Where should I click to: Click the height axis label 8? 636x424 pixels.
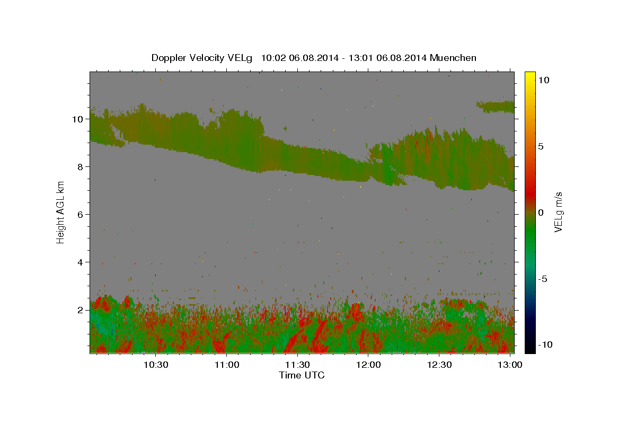click(x=81, y=167)
